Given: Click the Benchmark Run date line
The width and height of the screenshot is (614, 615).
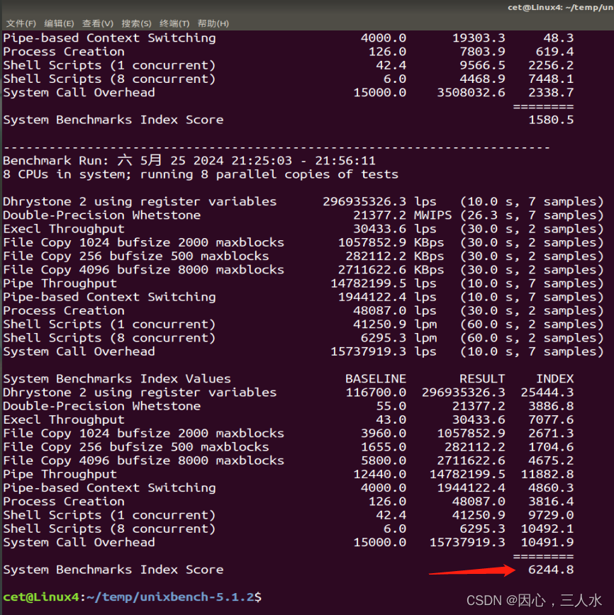Looking at the screenshot, I should click(189, 160).
